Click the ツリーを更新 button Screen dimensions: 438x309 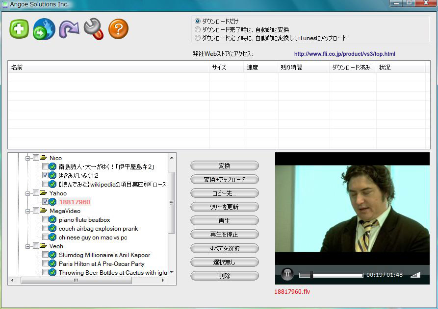pos(224,207)
